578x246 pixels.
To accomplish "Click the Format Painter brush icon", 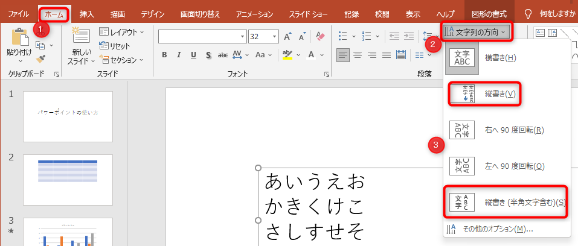I will pos(40,58).
